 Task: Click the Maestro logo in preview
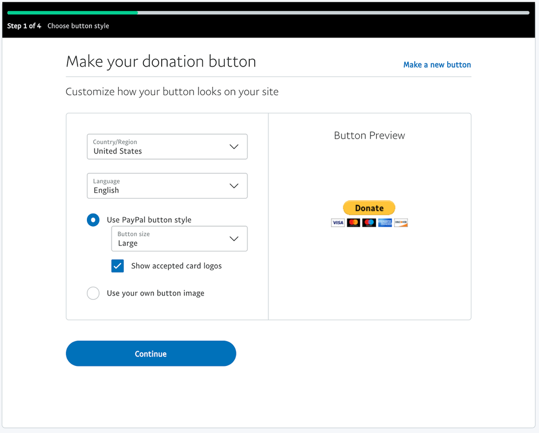point(369,223)
